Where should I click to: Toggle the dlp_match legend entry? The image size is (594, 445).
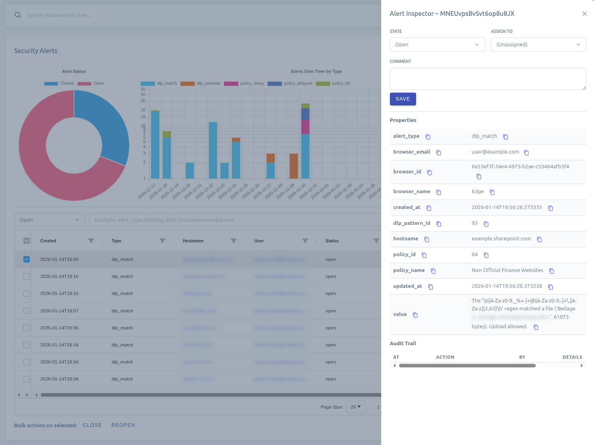pos(159,84)
